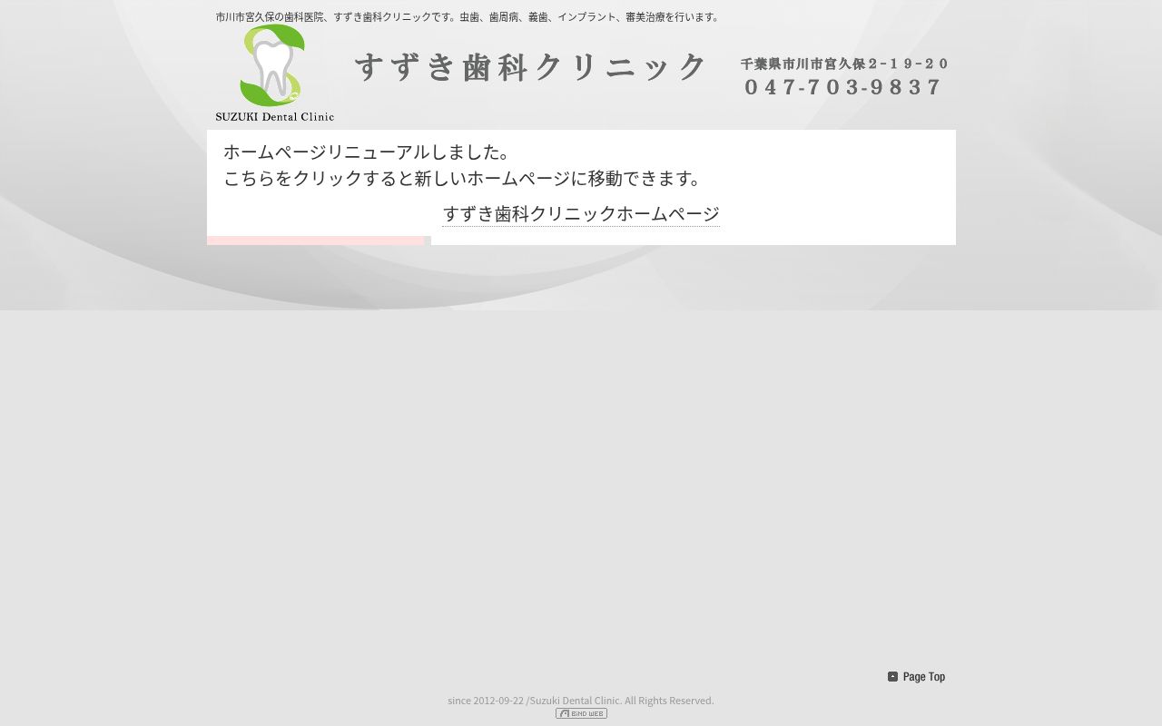Click the すずき歯科クリニック title banner

pos(530,67)
